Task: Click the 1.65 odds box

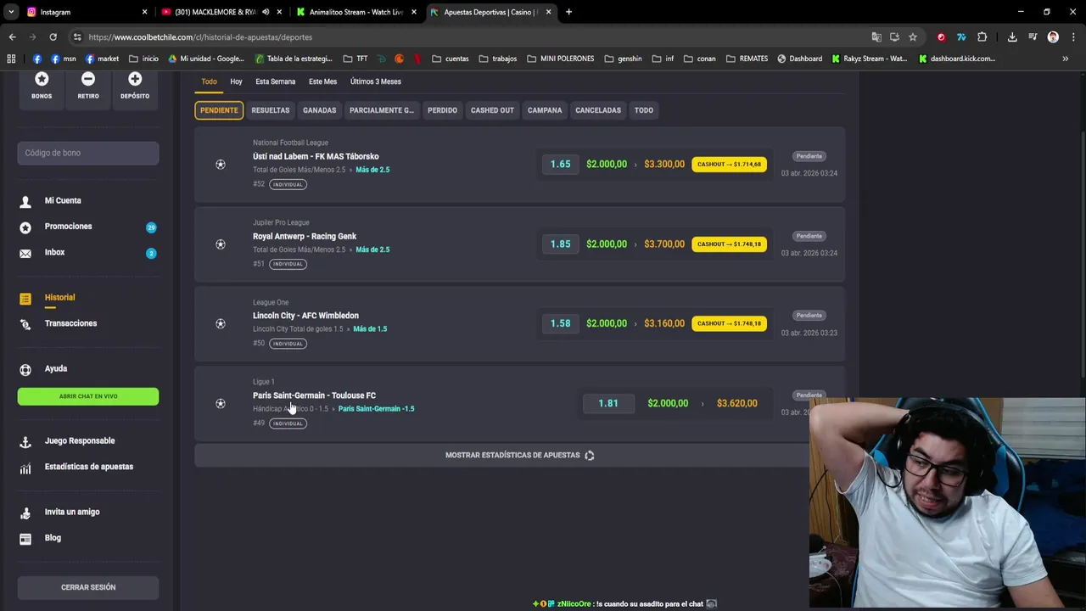Action: point(560,164)
